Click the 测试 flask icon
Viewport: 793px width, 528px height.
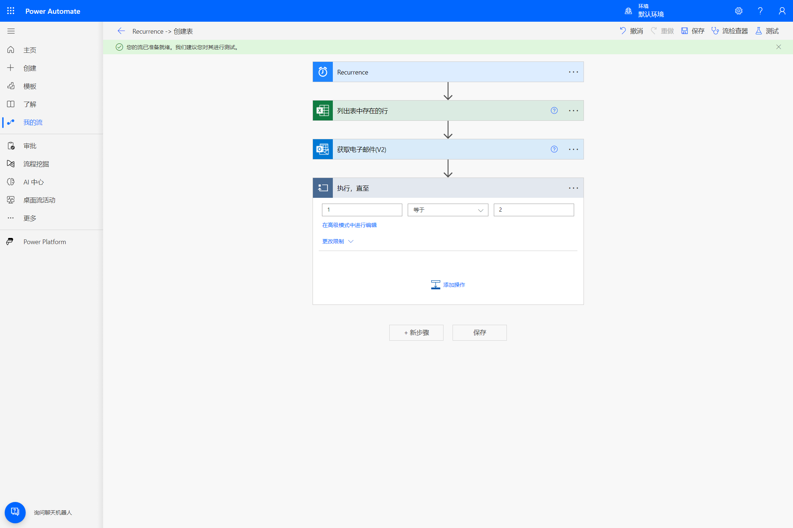(x=759, y=31)
